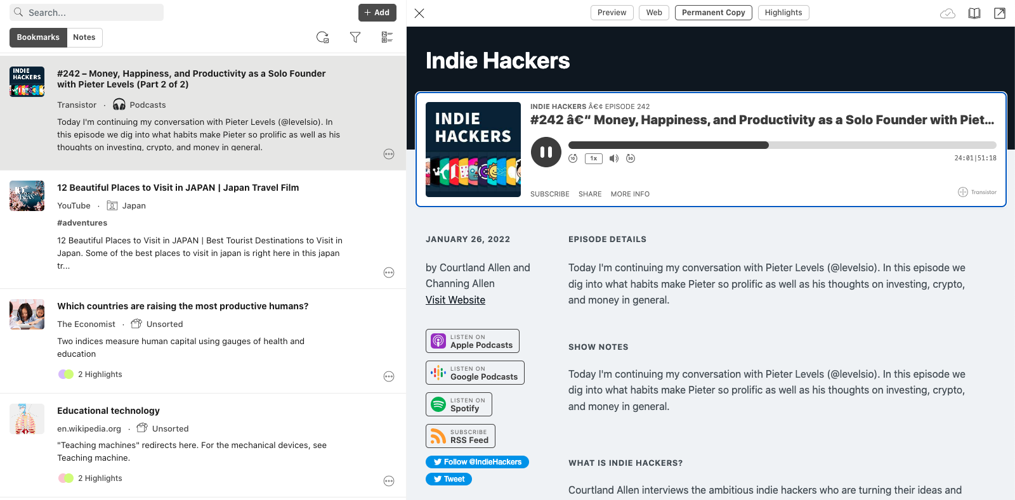This screenshot has height=500, width=1015.
Task: Open '12 Beautiful Places to Visit in JAPAN' bookmark
Action: pyautogui.click(x=178, y=188)
